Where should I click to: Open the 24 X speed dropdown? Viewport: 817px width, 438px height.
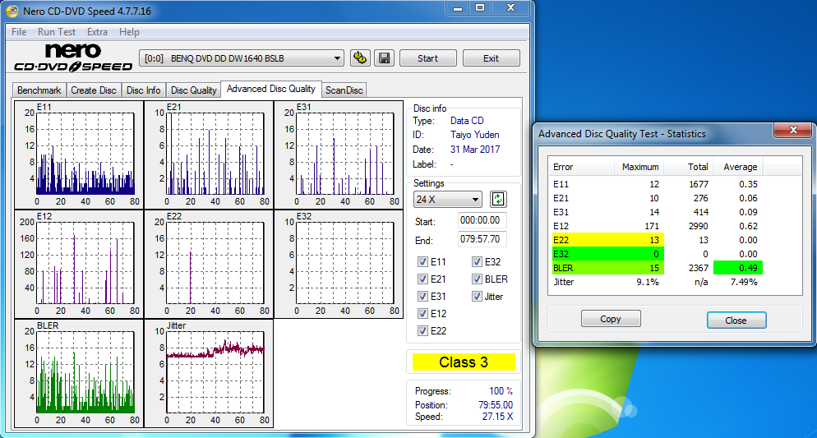[448, 200]
